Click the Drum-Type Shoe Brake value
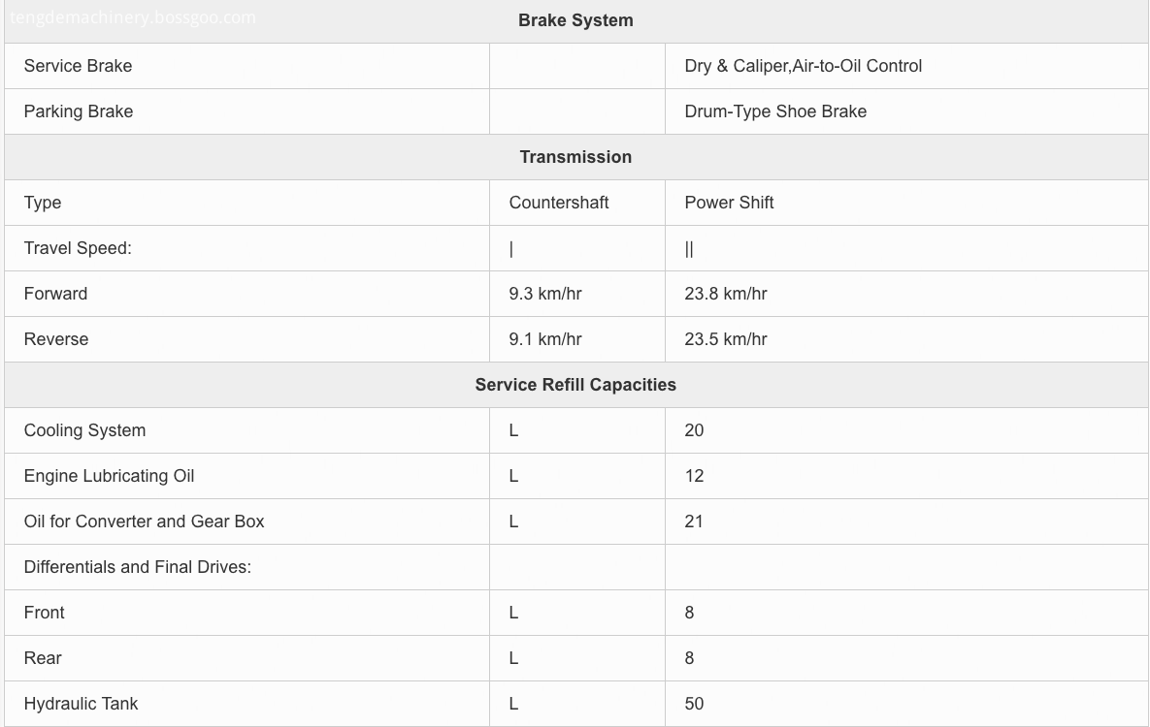This screenshot has width=1150, height=727. (775, 111)
